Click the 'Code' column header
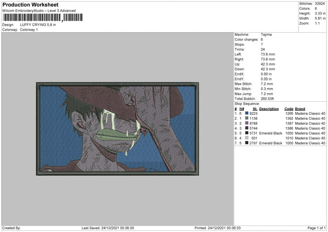 289,109
